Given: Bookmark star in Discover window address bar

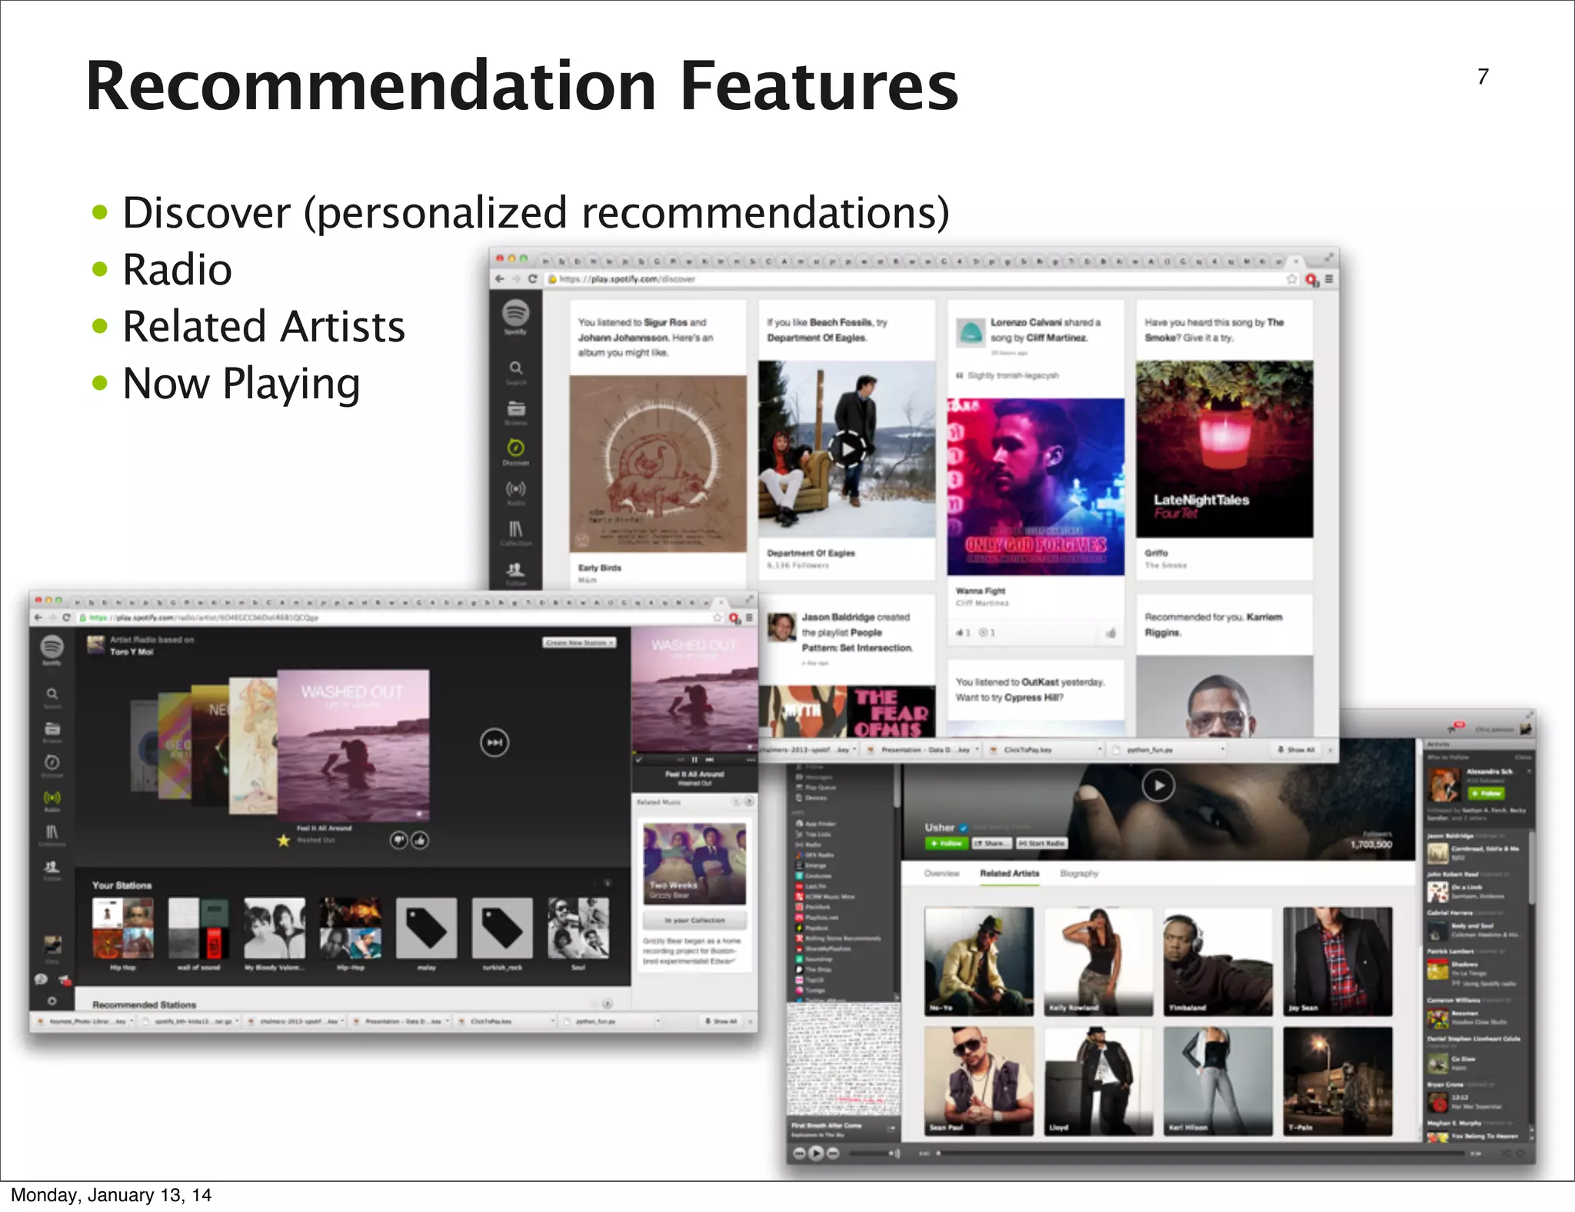Looking at the screenshot, I should pyautogui.click(x=1291, y=279).
